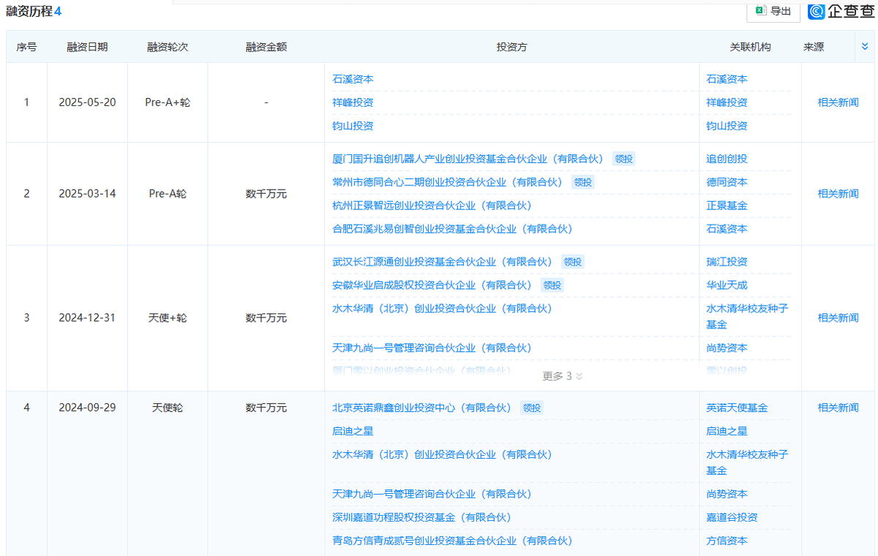Open 相关新闻 for the 2025-03-14 round
This screenshot has width=878, height=556.
[x=838, y=194]
